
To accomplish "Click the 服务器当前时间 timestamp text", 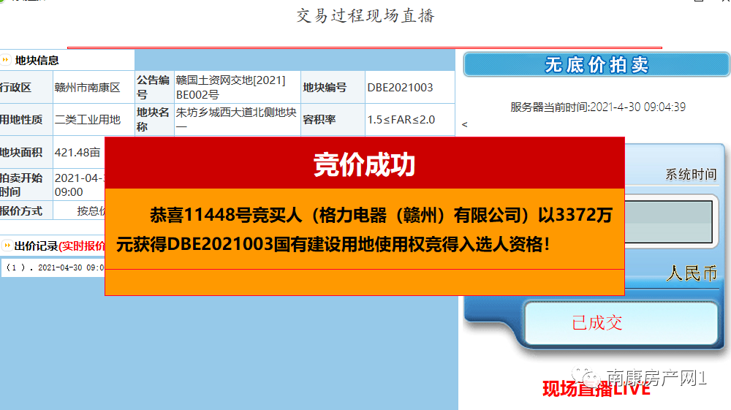I will (597, 107).
